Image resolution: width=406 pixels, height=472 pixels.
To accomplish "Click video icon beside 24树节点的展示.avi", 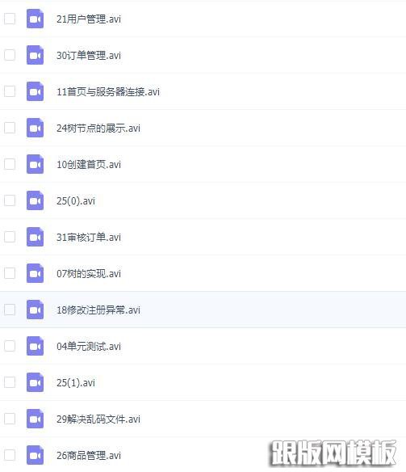I will coord(35,128).
